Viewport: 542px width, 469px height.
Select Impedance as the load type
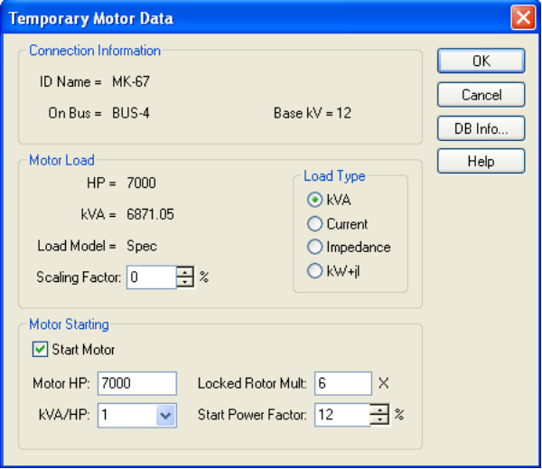tap(315, 247)
